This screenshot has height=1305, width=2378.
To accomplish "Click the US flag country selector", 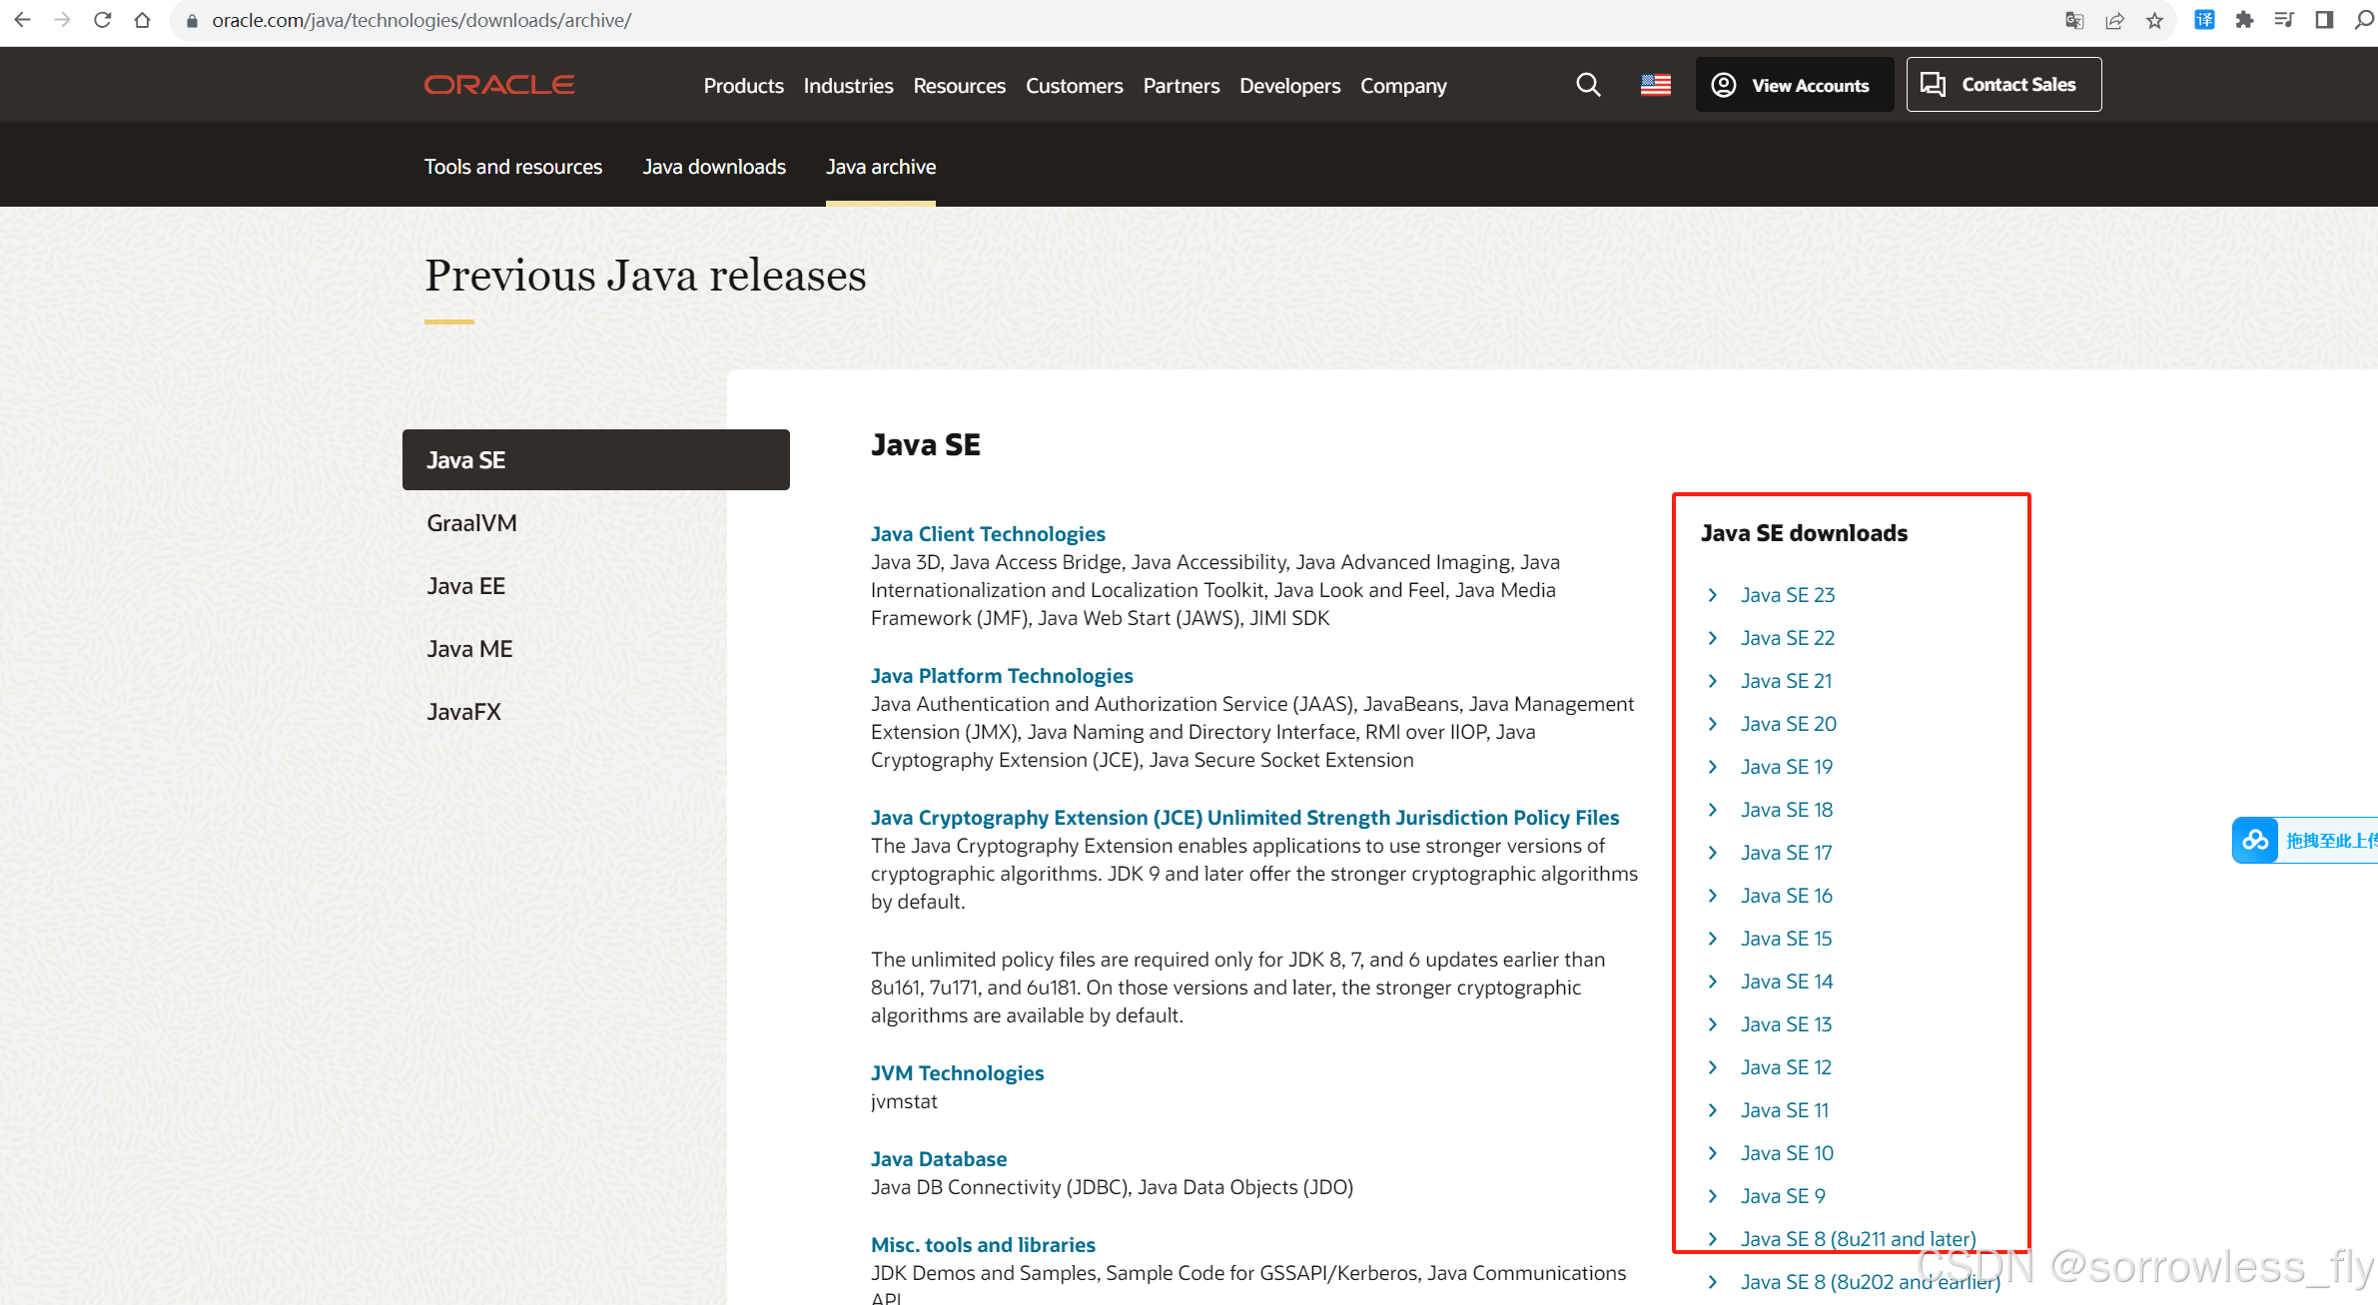I will 1655,85.
